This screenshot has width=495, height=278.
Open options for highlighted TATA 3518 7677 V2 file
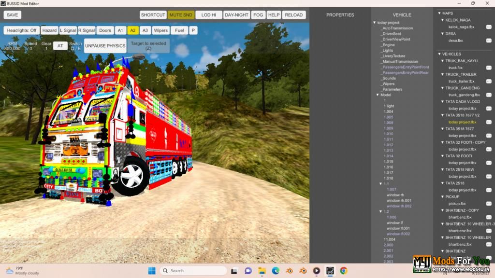[488, 122]
